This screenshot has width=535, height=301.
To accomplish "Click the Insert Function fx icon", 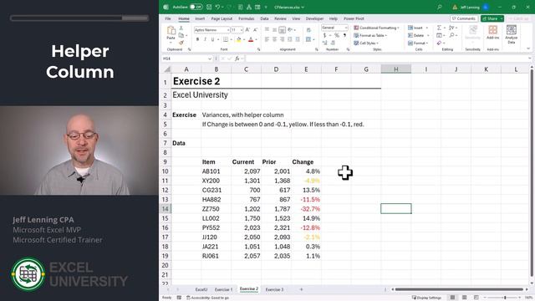I will (x=237, y=59).
